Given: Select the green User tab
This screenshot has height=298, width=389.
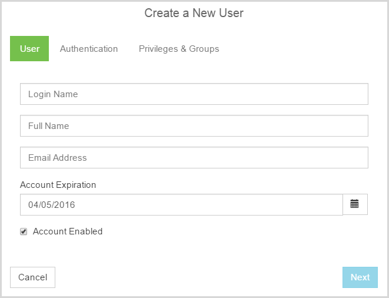Looking at the screenshot, I should coord(29,48).
